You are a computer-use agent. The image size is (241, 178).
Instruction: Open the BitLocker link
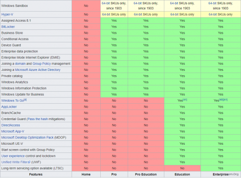click(x=8, y=27)
